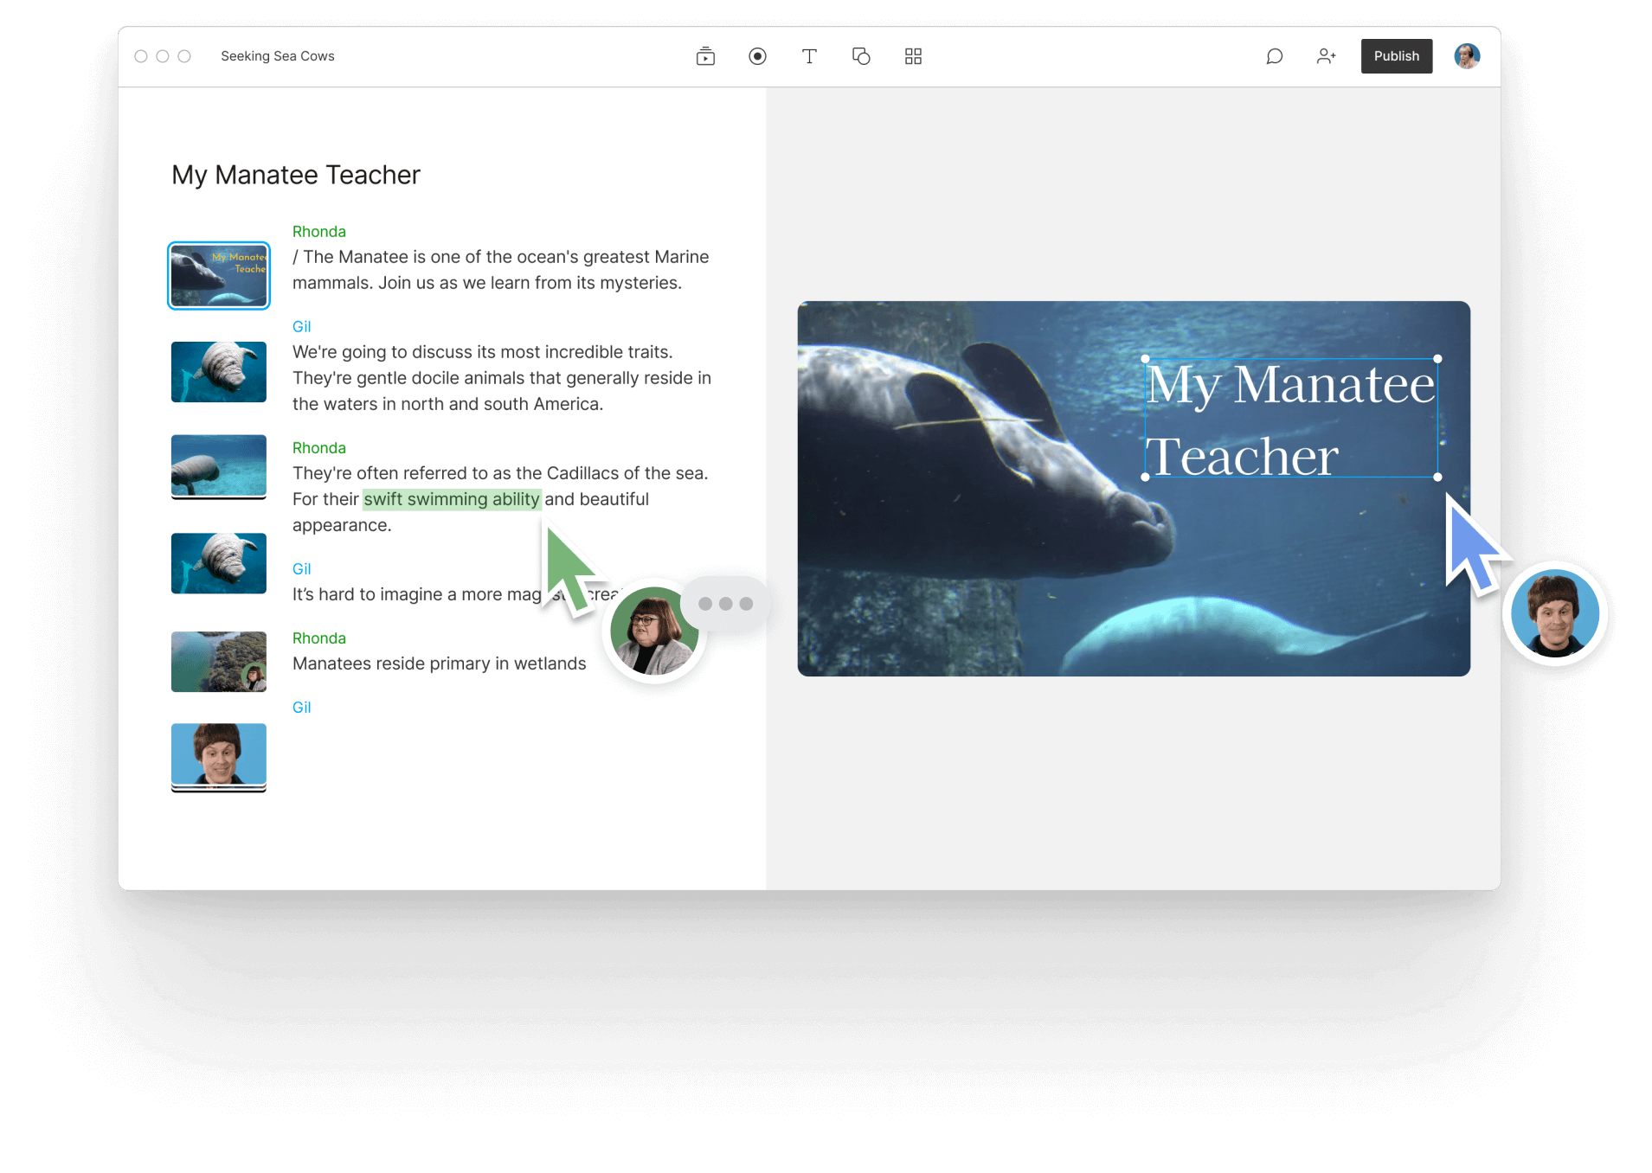The width and height of the screenshot is (1652, 1173).
Task: Expand the comment thread options menu
Action: click(727, 603)
